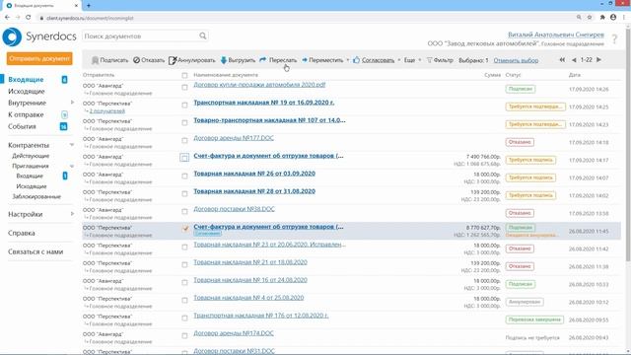The width and height of the screenshot is (631, 355).
Task: Click browser back arrow
Action: (x=7, y=18)
